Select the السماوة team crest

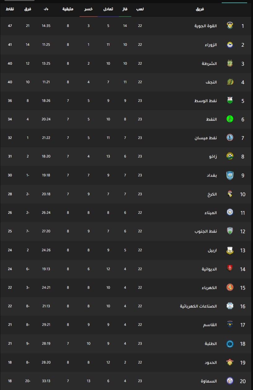[x=230, y=381]
